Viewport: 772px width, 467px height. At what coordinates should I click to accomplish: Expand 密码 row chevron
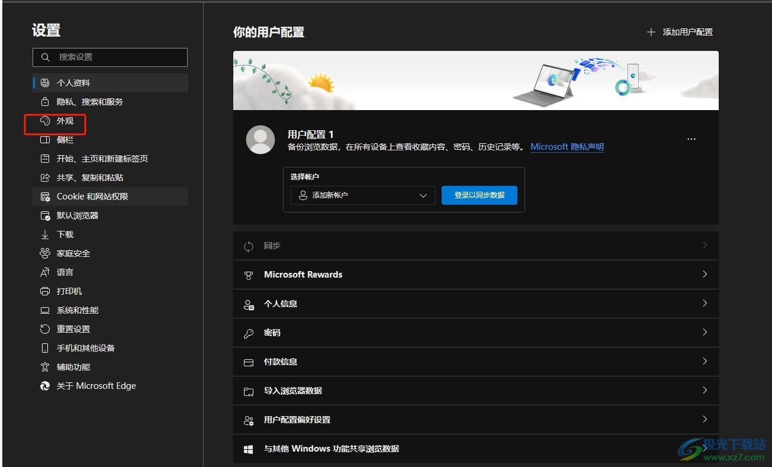(705, 332)
